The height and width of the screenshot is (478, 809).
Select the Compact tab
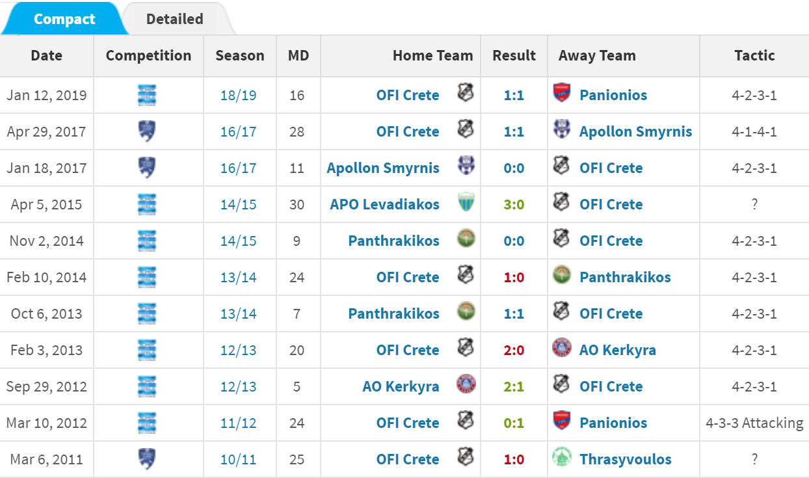(x=64, y=19)
